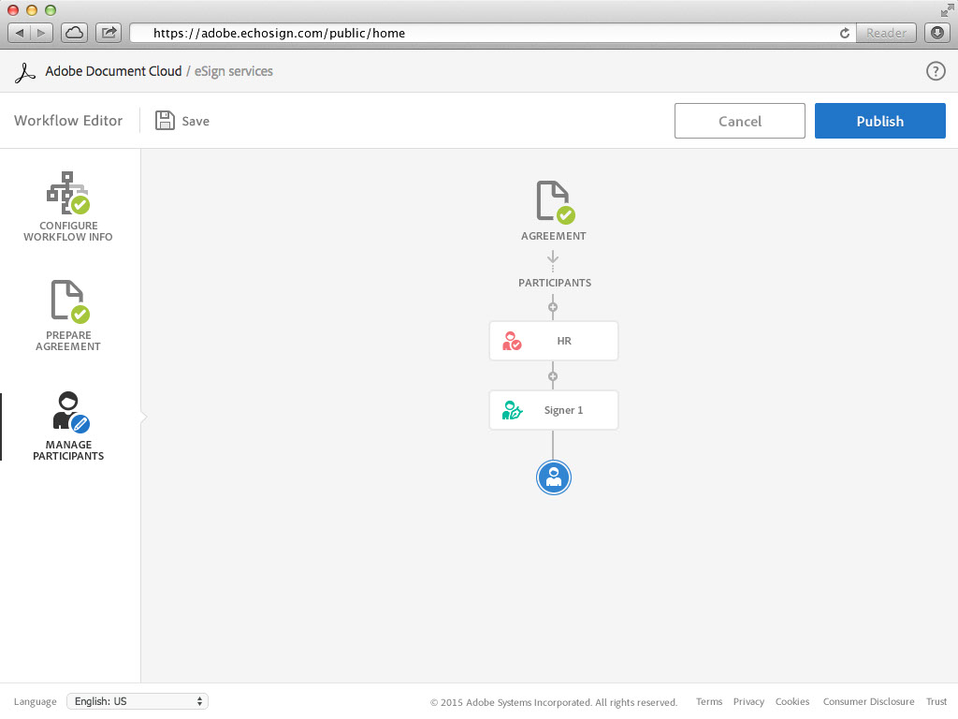Open the Consumer Disclosure link
Image resolution: width=958 pixels, height=719 pixels.
[x=868, y=702]
